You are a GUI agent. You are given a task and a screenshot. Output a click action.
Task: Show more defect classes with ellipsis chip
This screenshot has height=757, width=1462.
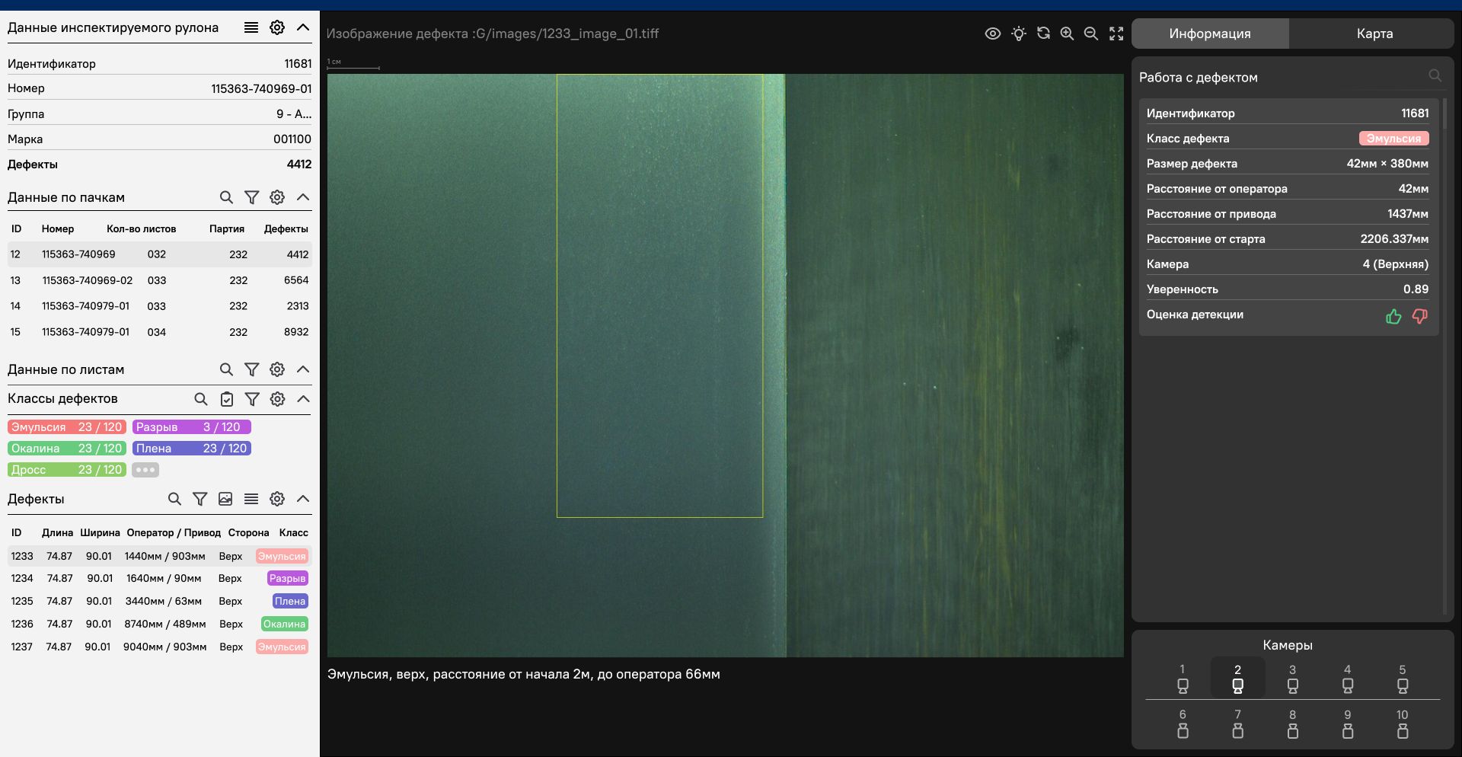(145, 470)
